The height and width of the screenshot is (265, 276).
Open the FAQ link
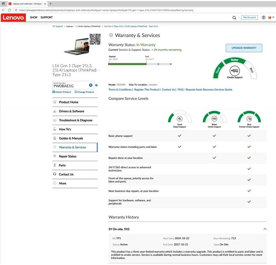click(x=180, y=89)
